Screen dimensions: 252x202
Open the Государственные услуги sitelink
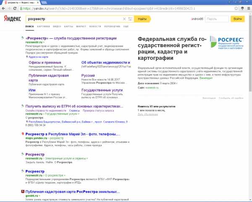click(102, 90)
